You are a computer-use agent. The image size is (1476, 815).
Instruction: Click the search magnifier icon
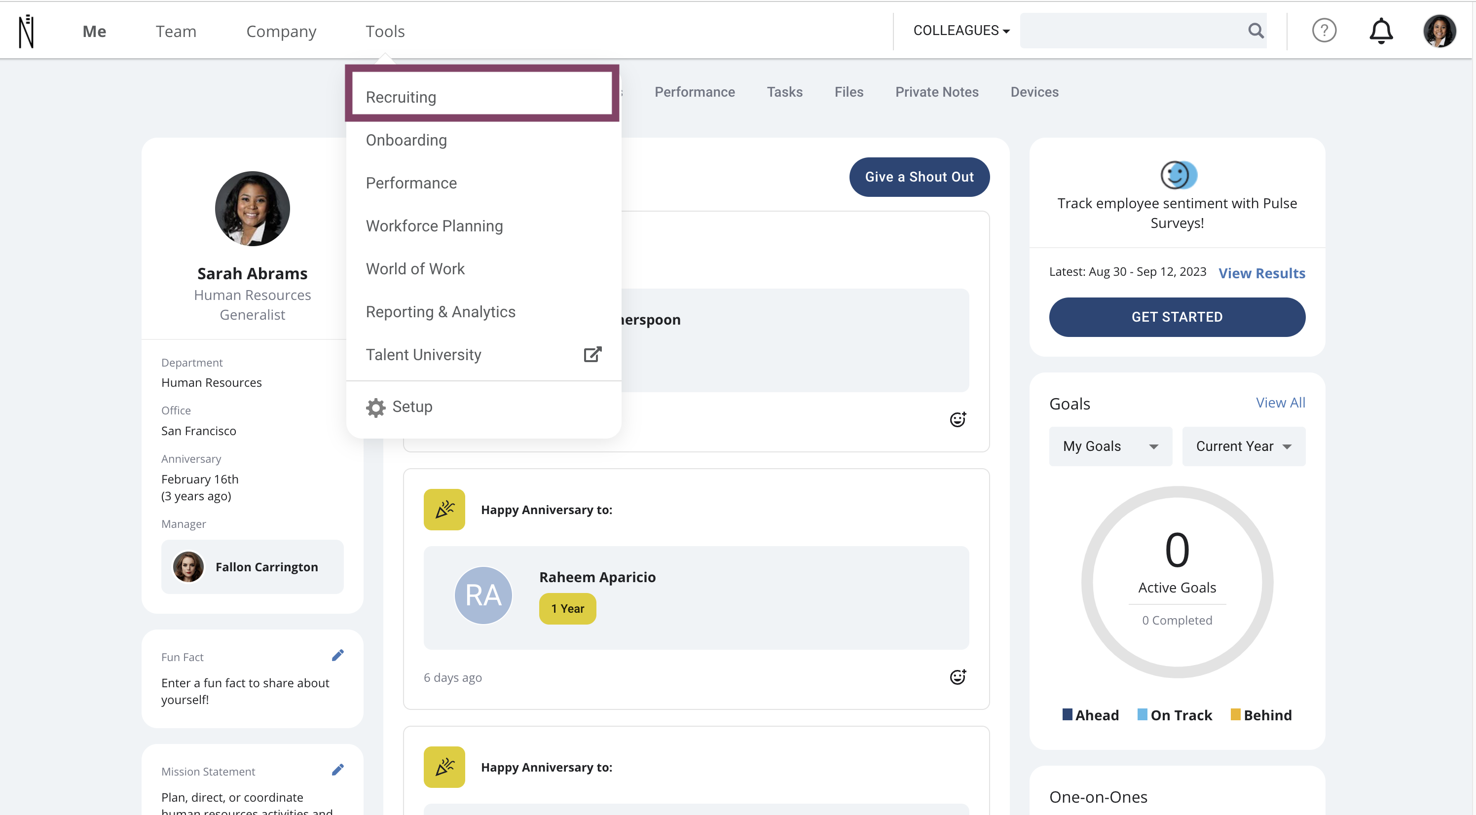[x=1255, y=31]
